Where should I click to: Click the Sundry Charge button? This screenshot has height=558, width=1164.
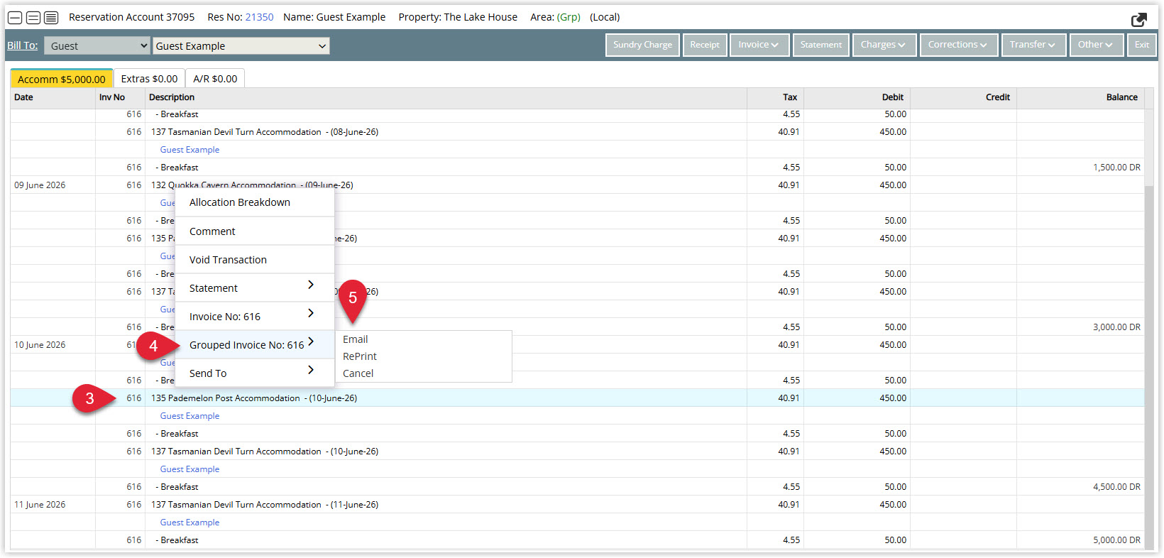click(642, 45)
